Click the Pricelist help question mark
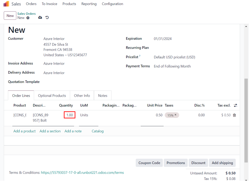The height and width of the screenshot is (182, 249). (x=140, y=56)
